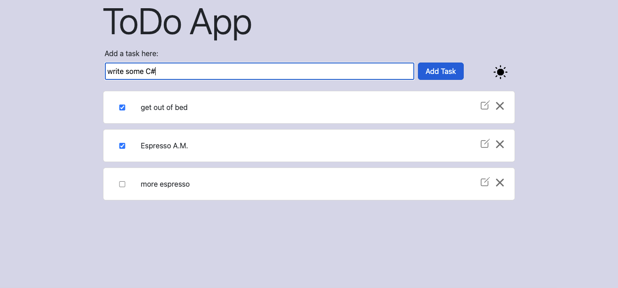Mark "more espresso" as completed
The height and width of the screenshot is (288, 618).
(x=122, y=184)
